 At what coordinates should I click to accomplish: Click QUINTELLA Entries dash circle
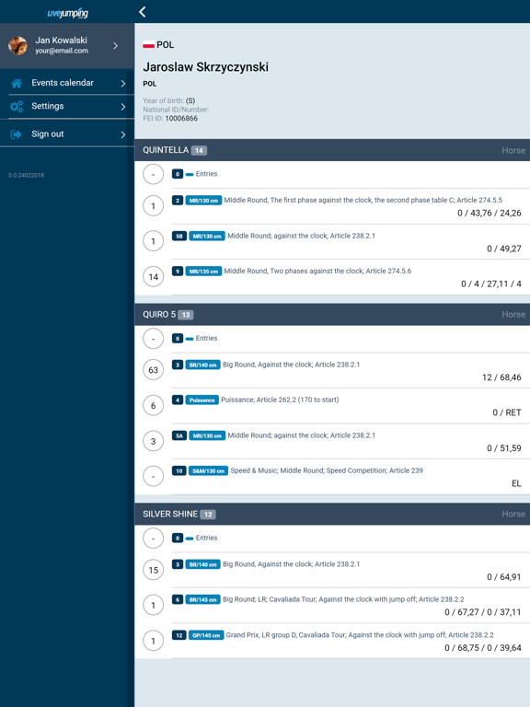pos(154,174)
